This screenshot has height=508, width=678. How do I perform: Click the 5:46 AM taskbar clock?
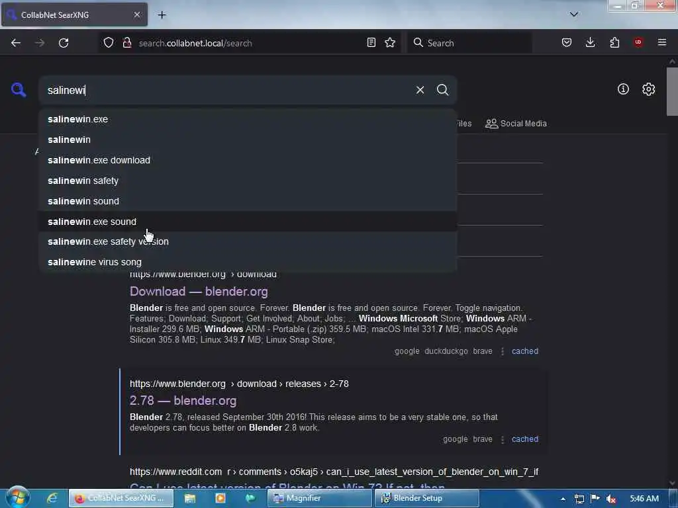click(x=644, y=499)
